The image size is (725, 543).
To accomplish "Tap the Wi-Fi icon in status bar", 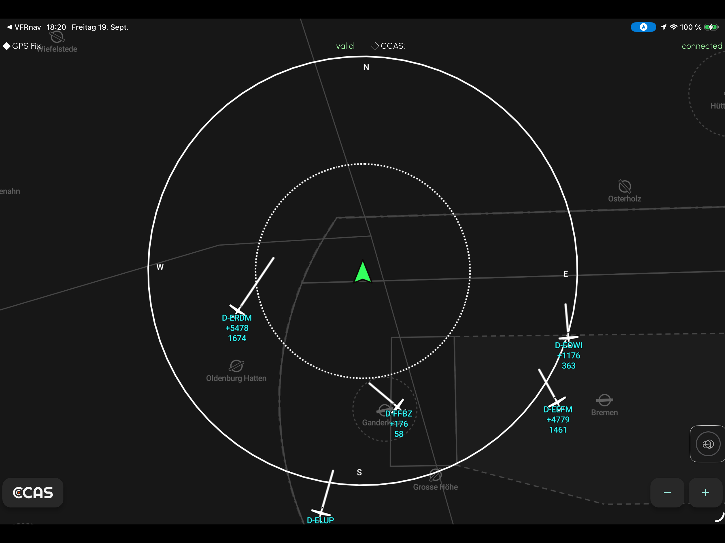I will click(x=674, y=27).
